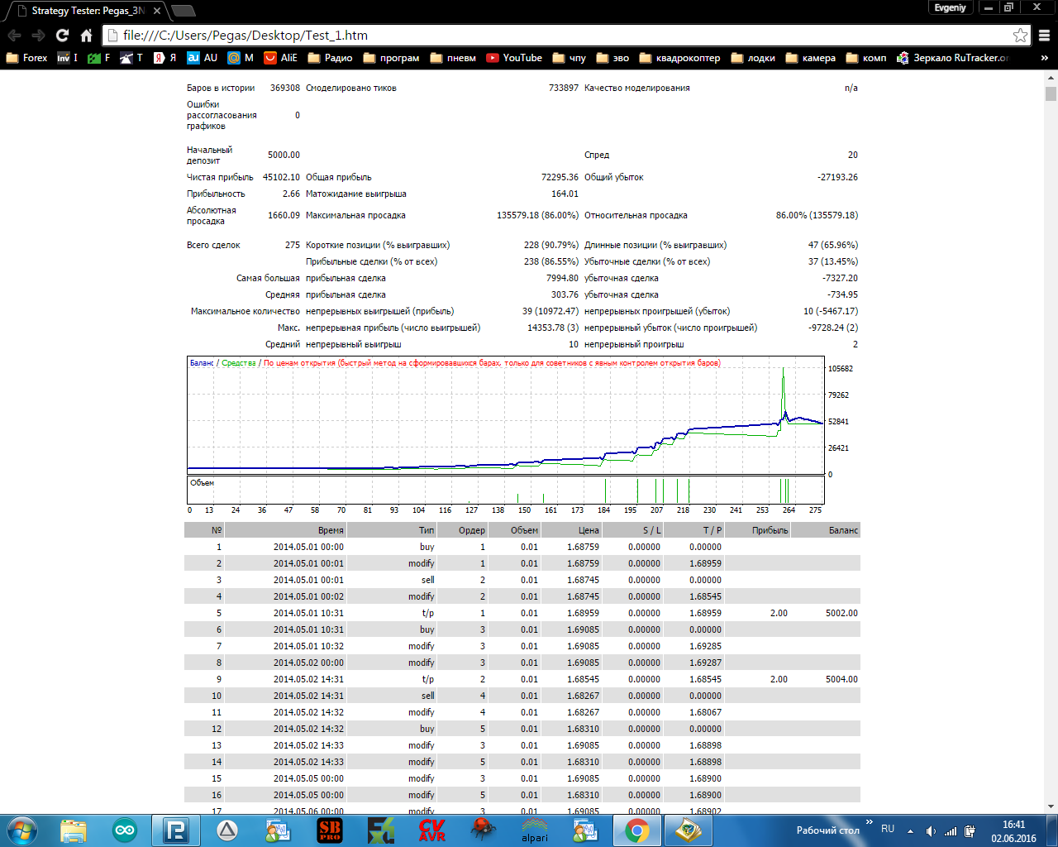The height and width of the screenshot is (847, 1058).
Task: Click the Ордер column header
Action: 462,530
